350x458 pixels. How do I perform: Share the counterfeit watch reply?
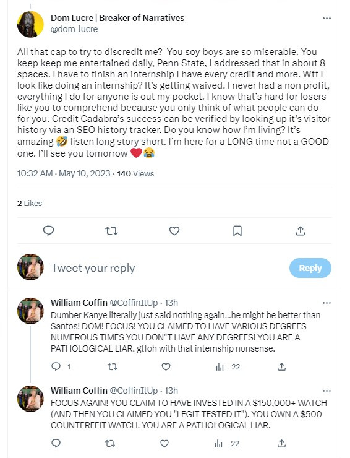281,443
